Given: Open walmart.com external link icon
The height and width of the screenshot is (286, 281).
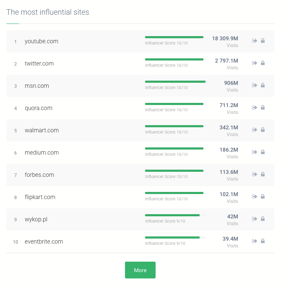Looking at the screenshot, I should pos(255,130).
